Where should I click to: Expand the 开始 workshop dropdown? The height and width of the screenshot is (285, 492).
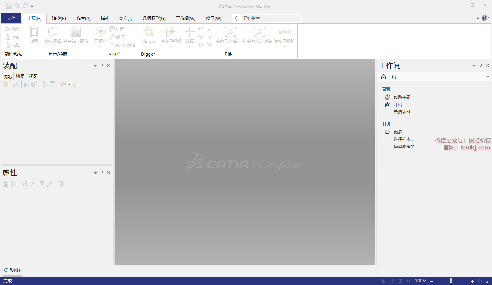pos(488,77)
